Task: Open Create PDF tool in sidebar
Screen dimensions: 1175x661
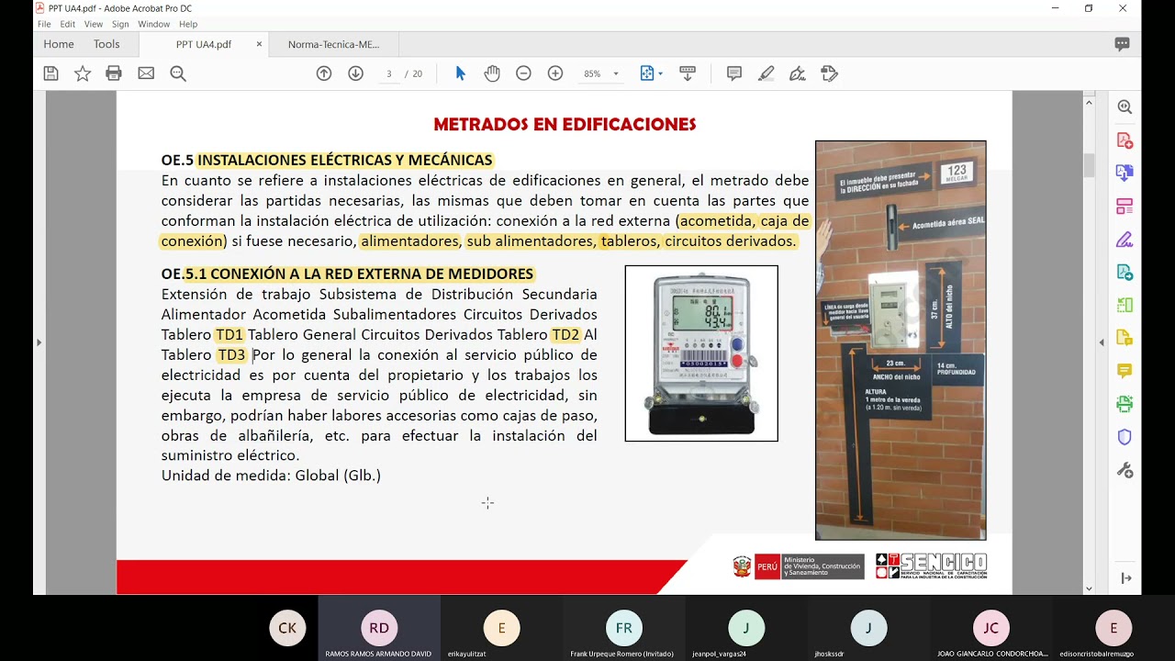Action: click(x=1125, y=140)
